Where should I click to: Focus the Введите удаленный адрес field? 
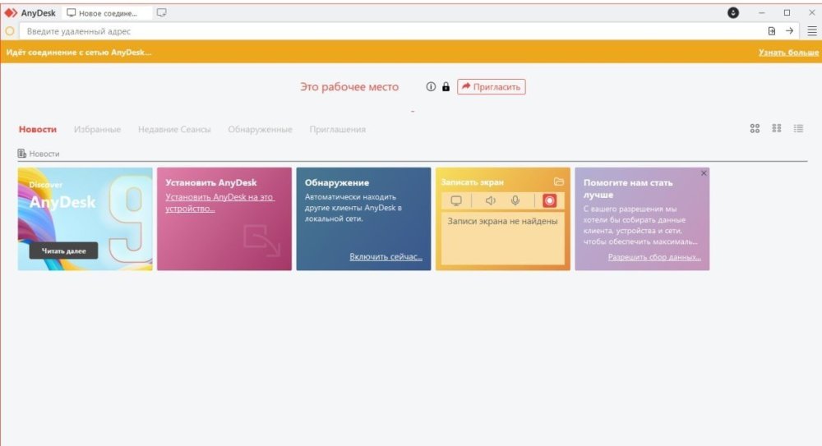pos(393,31)
